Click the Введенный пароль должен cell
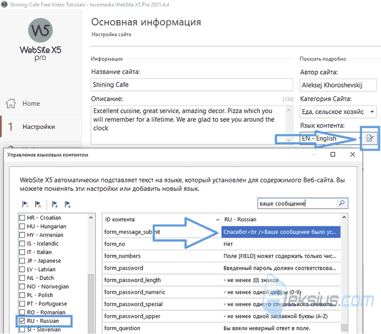The width and height of the screenshot is (381, 334). pos(281,268)
